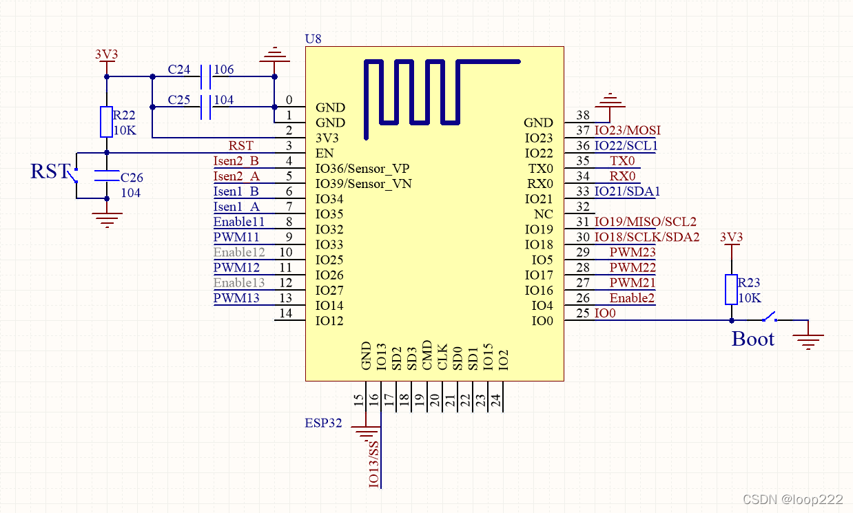
Task: Select the PWM21 net label
Action: click(x=633, y=282)
